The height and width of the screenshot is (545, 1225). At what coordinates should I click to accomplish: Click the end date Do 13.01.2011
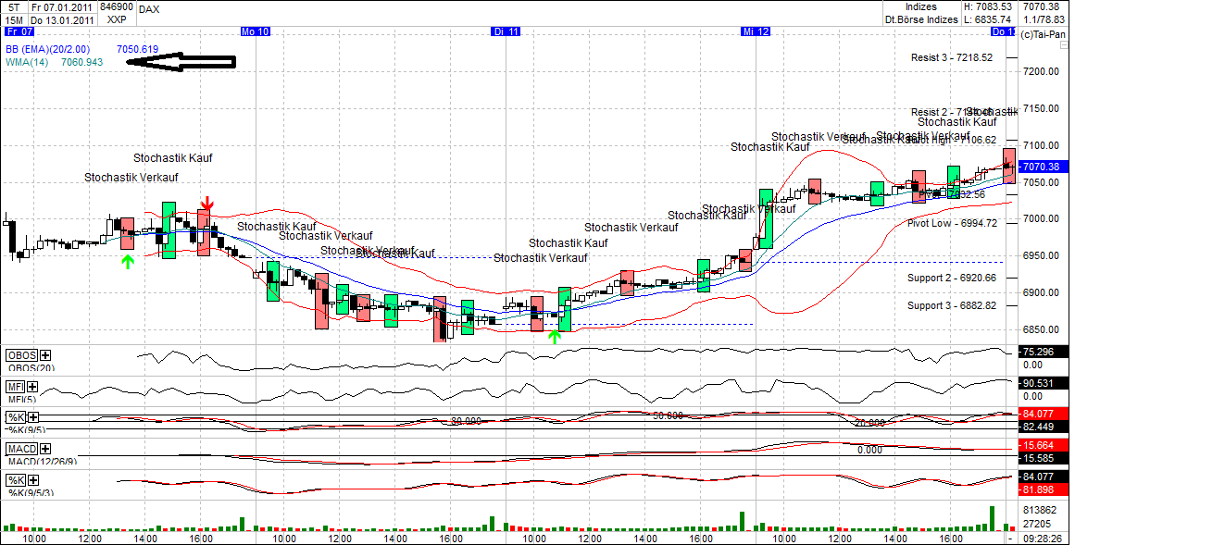tap(63, 19)
